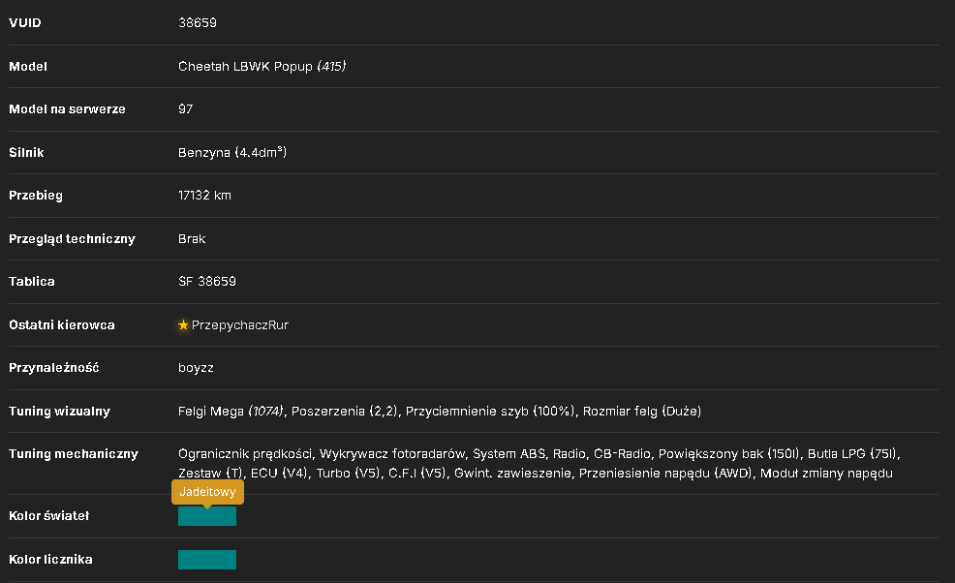Viewport: 955px width, 583px height.
Task: Click the gold star next to PrzepychaczRur
Action: click(183, 324)
